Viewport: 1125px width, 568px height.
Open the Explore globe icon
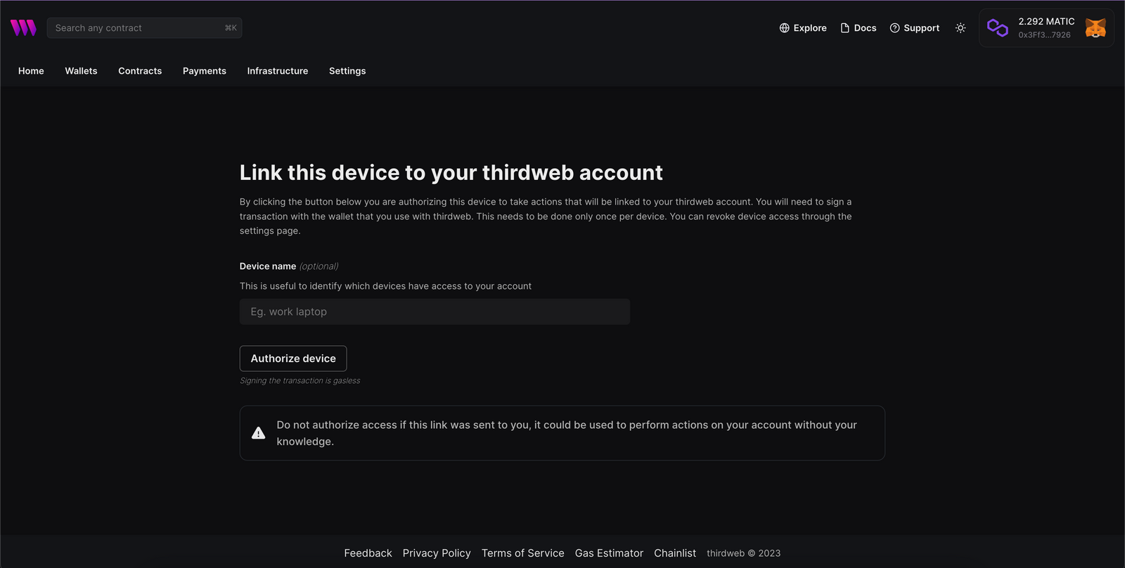pos(784,27)
